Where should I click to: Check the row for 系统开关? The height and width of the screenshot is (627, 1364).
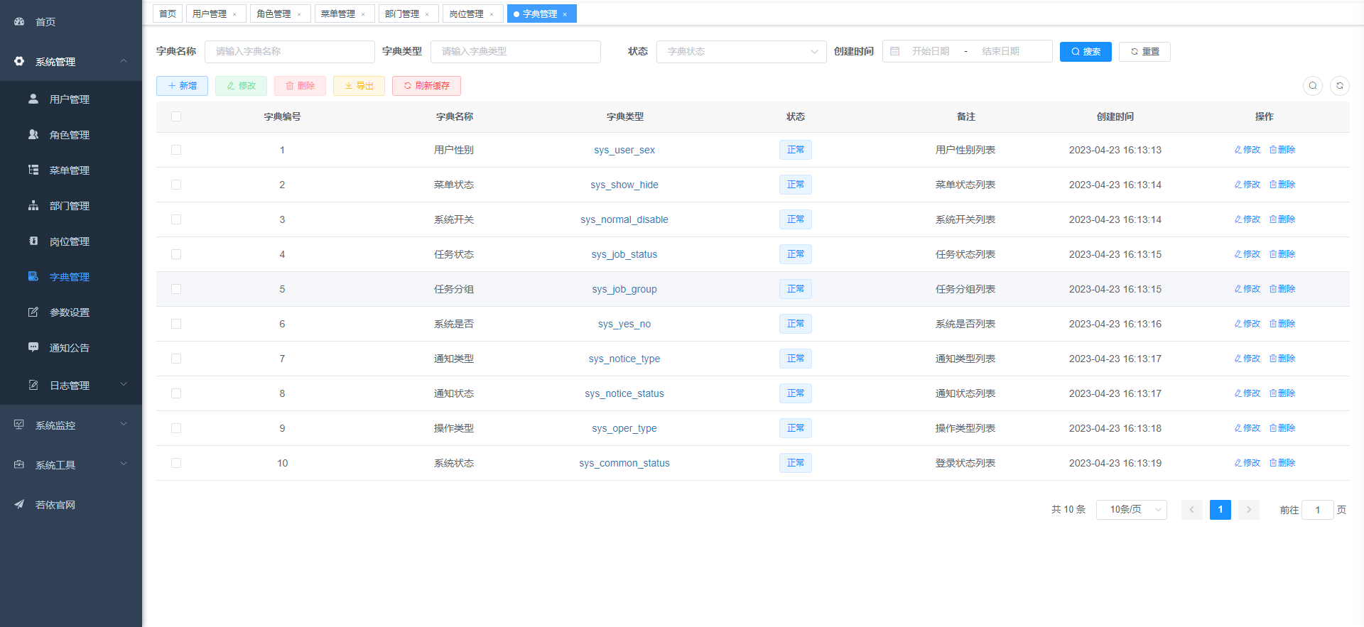(x=176, y=219)
